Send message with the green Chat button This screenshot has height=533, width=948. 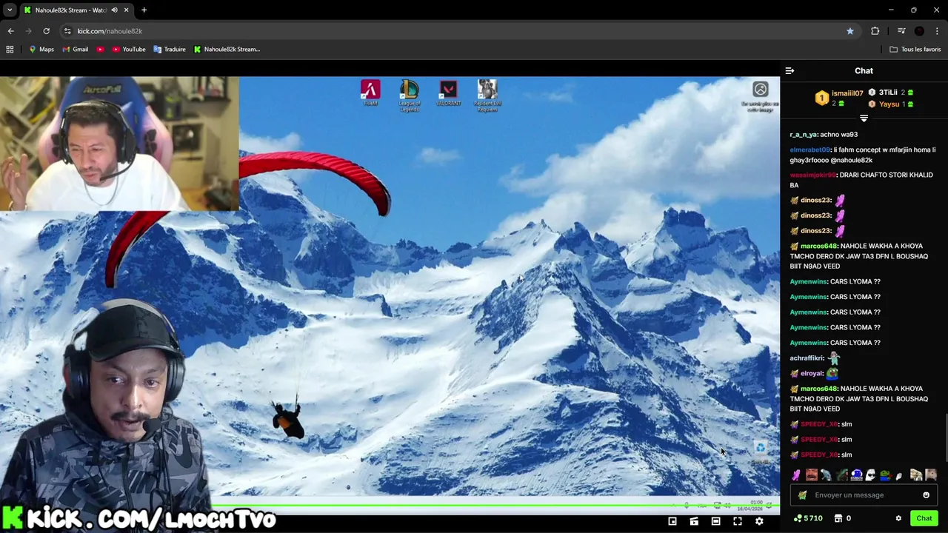[924, 518]
